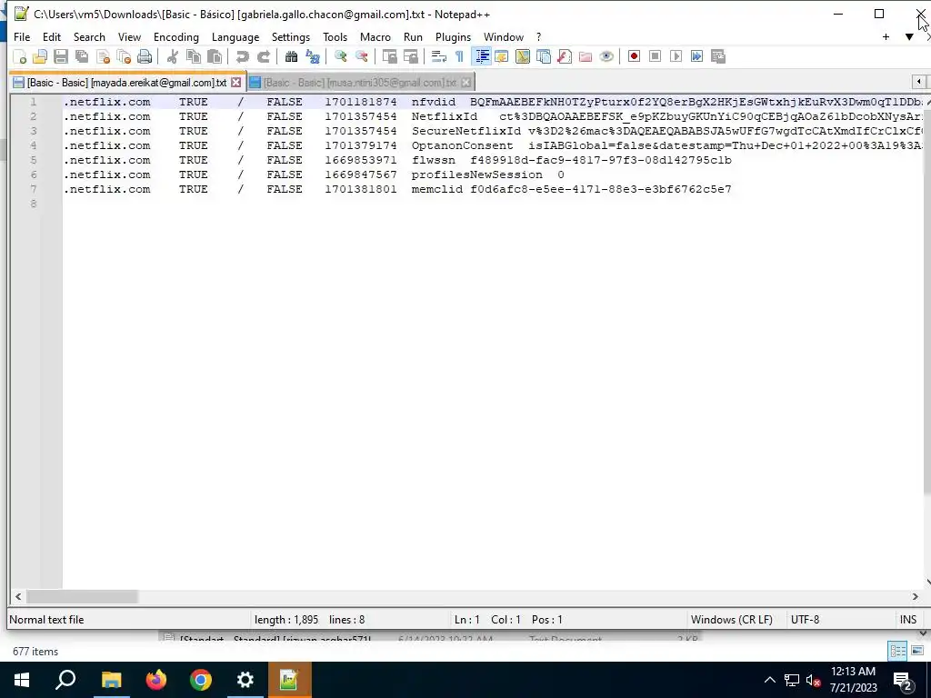Screen dimensions: 931x698
Task: Toggle Word Wrap in the toolbar
Action: tap(438, 56)
